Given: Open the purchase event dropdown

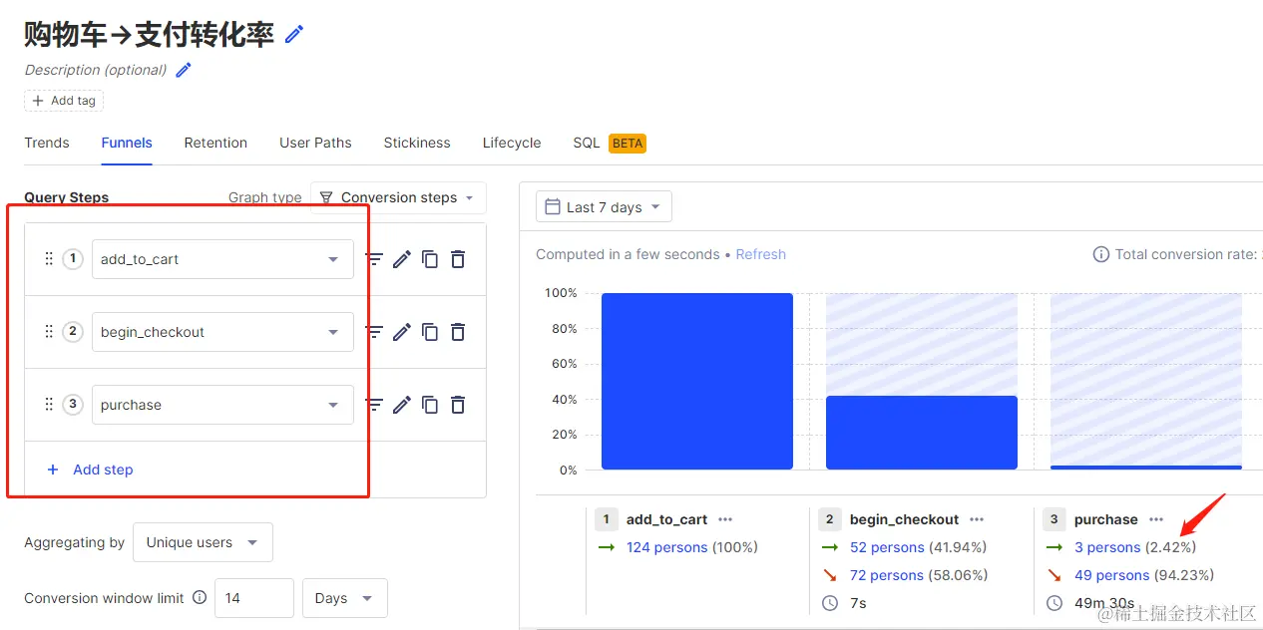Looking at the screenshot, I should (222, 405).
